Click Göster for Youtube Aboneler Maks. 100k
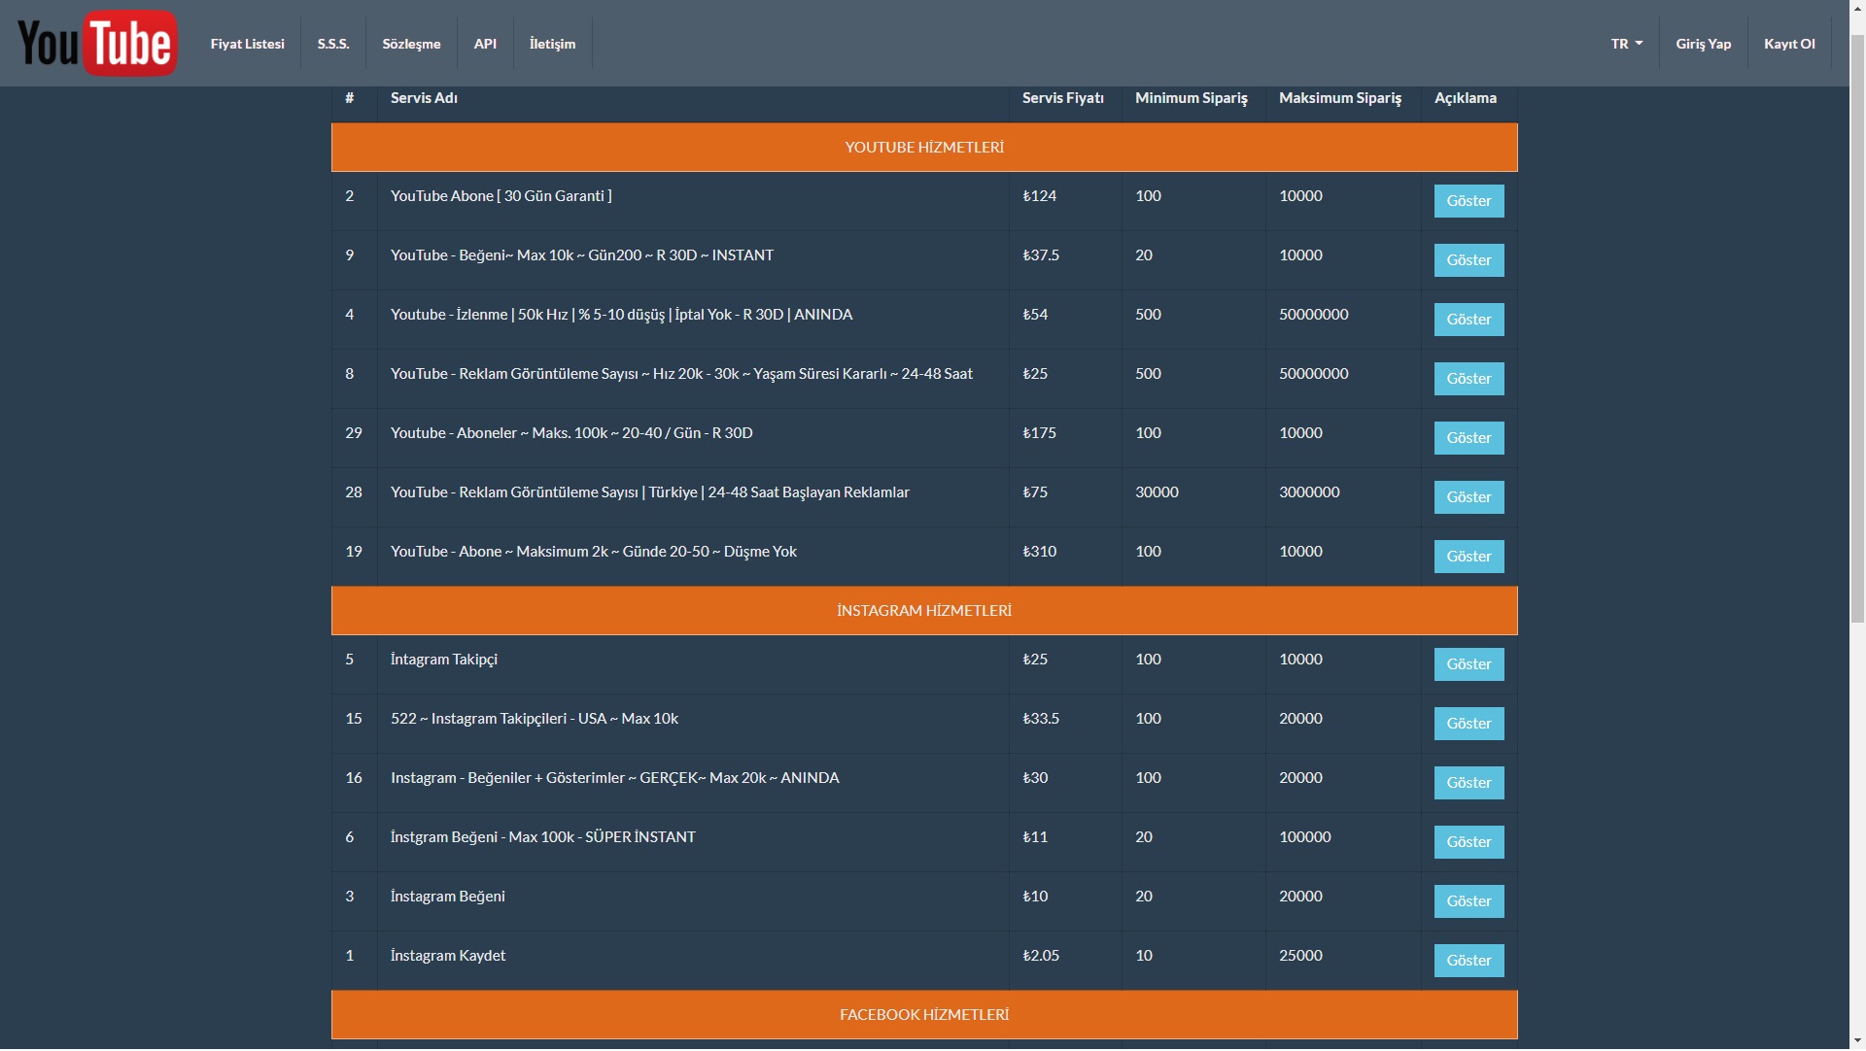Viewport: 1866px width, 1051px height. pos(1469,438)
